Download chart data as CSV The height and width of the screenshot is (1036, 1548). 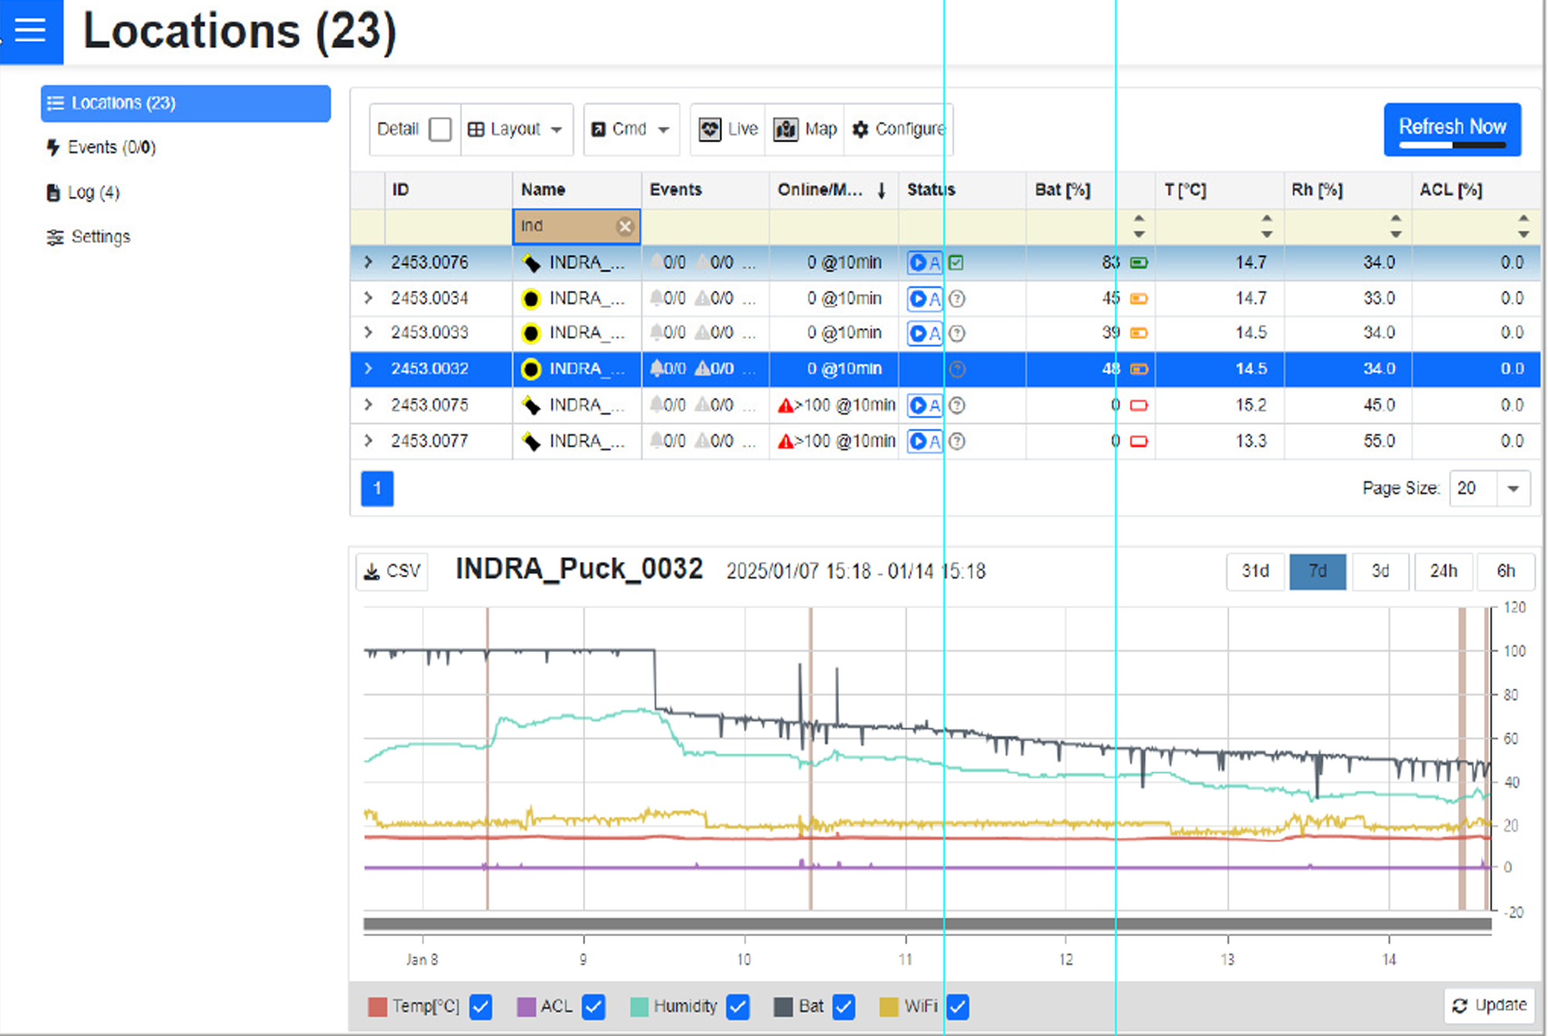tap(392, 572)
